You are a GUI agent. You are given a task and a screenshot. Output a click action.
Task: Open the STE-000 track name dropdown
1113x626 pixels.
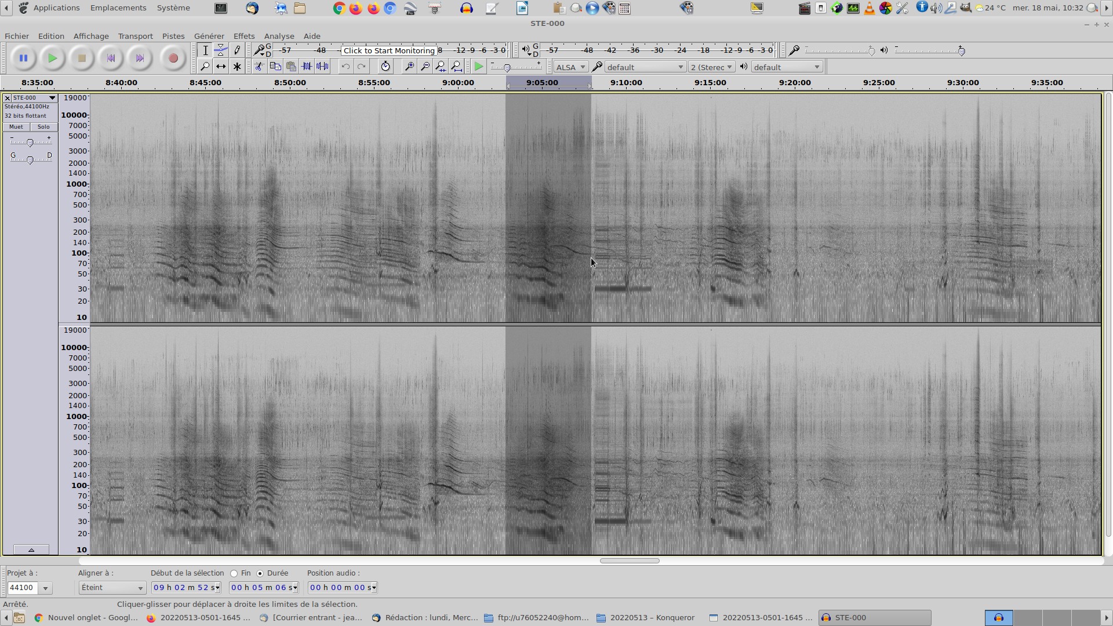coord(34,98)
